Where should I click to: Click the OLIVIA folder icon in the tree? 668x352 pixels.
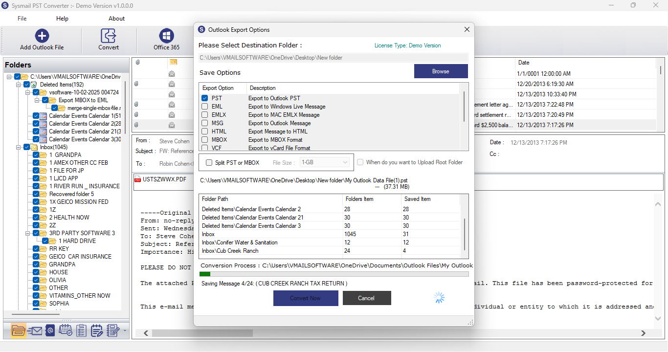click(x=44, y=280)
